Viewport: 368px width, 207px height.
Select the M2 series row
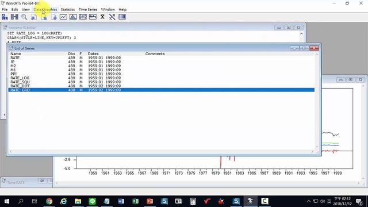(x=161, y=66)
